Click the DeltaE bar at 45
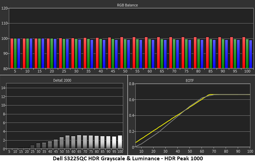Screen dimensions: 255x162 tap(56, 144)
